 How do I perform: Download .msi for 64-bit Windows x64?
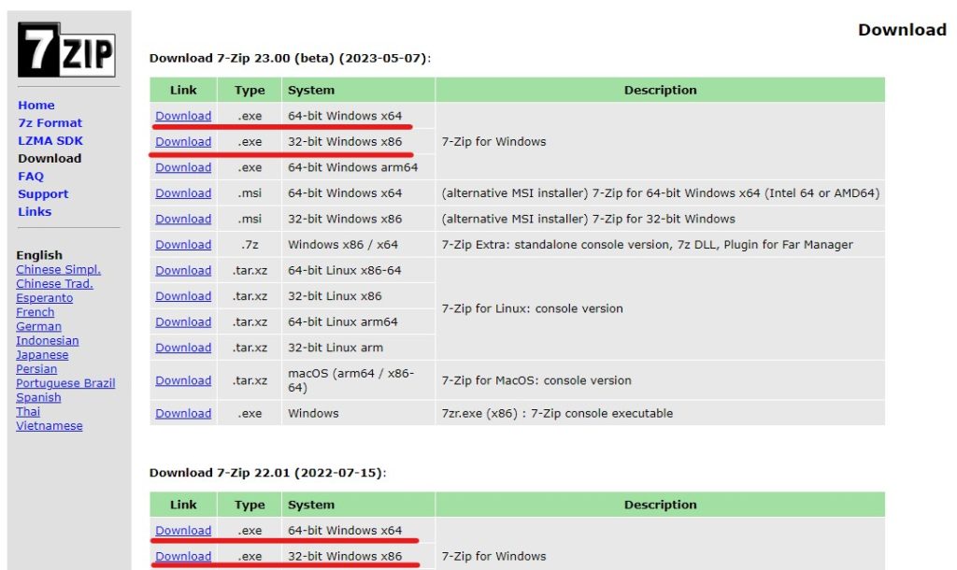click(x=183, y=192)
